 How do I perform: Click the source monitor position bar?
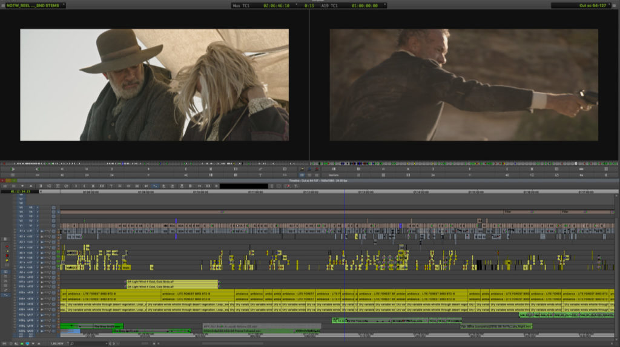(x=154, y=163)
